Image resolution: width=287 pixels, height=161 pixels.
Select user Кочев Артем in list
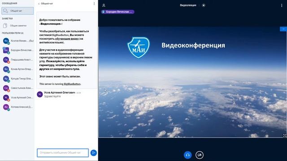[18, 69]
